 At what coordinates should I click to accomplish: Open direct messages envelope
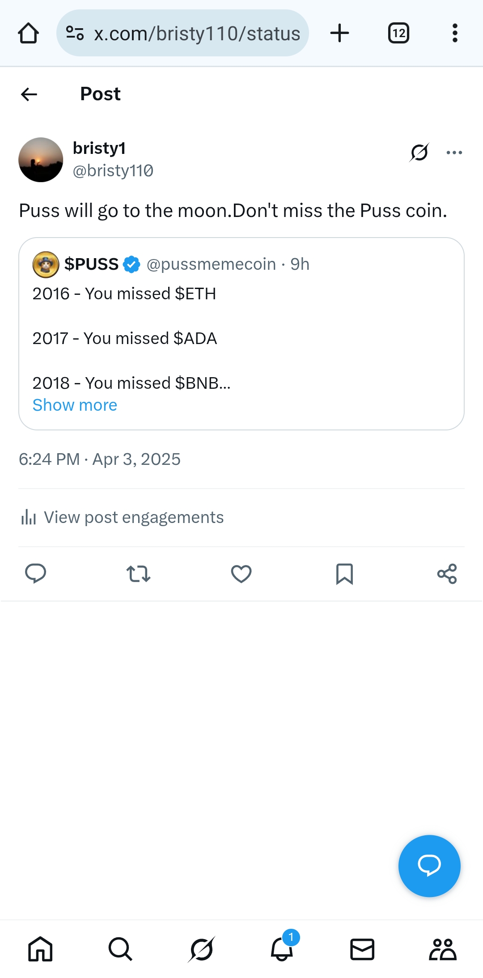click(362, 949)
